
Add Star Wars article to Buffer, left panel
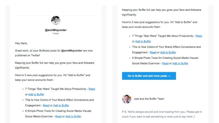pyautogui.click(x=36, y=94)
